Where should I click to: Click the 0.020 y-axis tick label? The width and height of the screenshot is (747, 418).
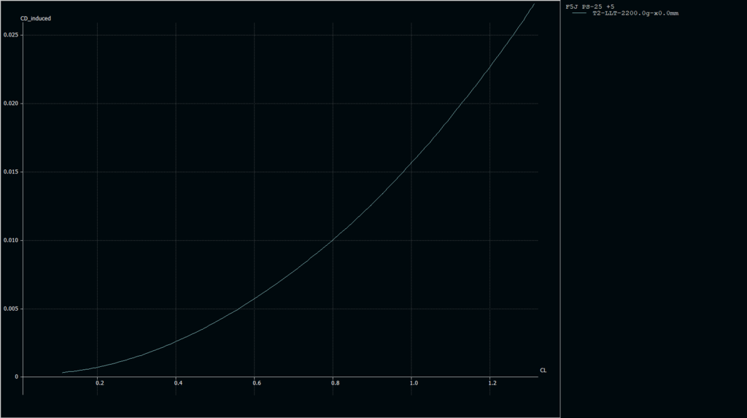click(x=10, y=104)
